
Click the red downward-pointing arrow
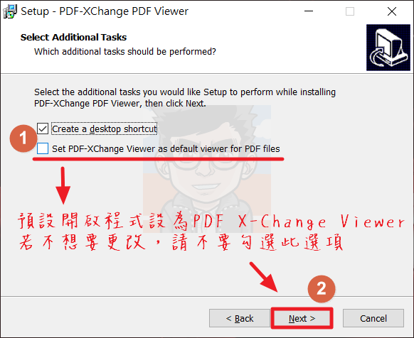(63, 185)
